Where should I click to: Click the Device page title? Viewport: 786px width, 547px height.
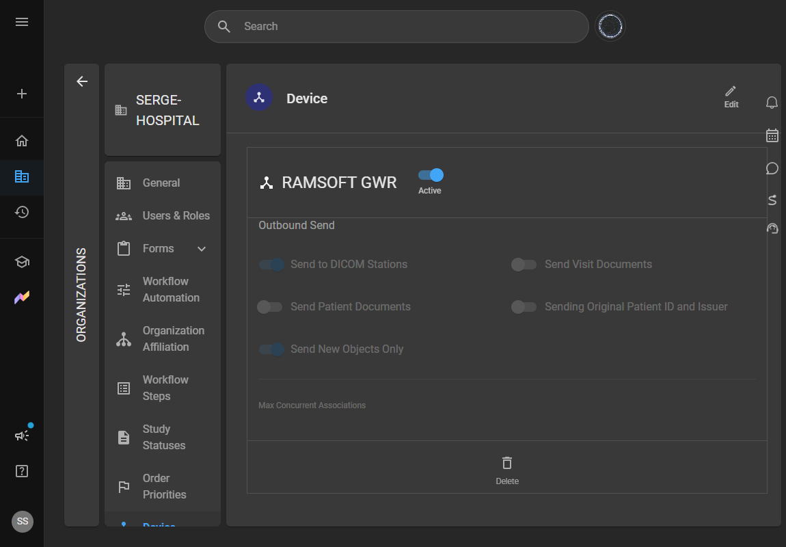click(307, 98)
